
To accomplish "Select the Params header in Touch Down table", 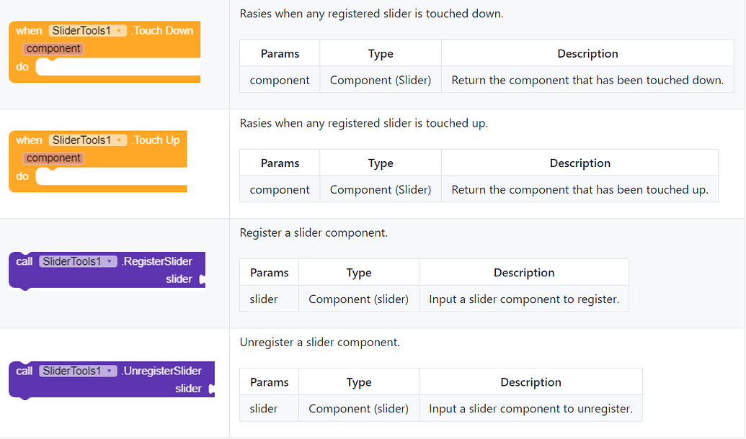I will click(280, 53).
